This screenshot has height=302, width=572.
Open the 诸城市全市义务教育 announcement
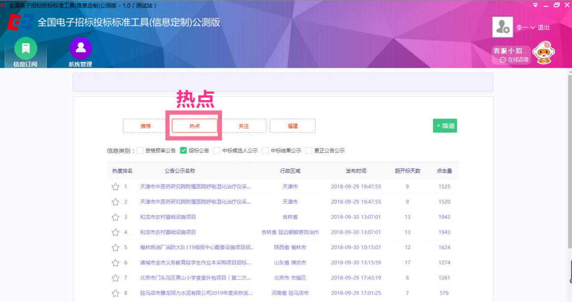click(x=196, y=263)
